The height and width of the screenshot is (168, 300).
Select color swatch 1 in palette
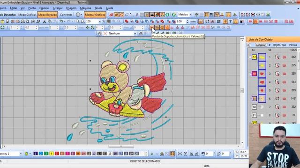coord(36,154)
